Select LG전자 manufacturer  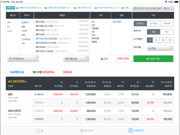24,31
